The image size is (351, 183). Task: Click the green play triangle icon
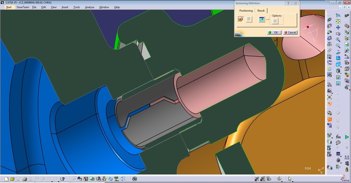tap(347, 137)
